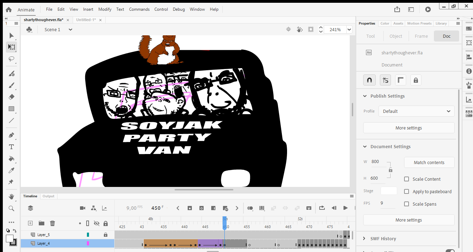
Task: Select the Eraser tool
Action: coord(11,97)
